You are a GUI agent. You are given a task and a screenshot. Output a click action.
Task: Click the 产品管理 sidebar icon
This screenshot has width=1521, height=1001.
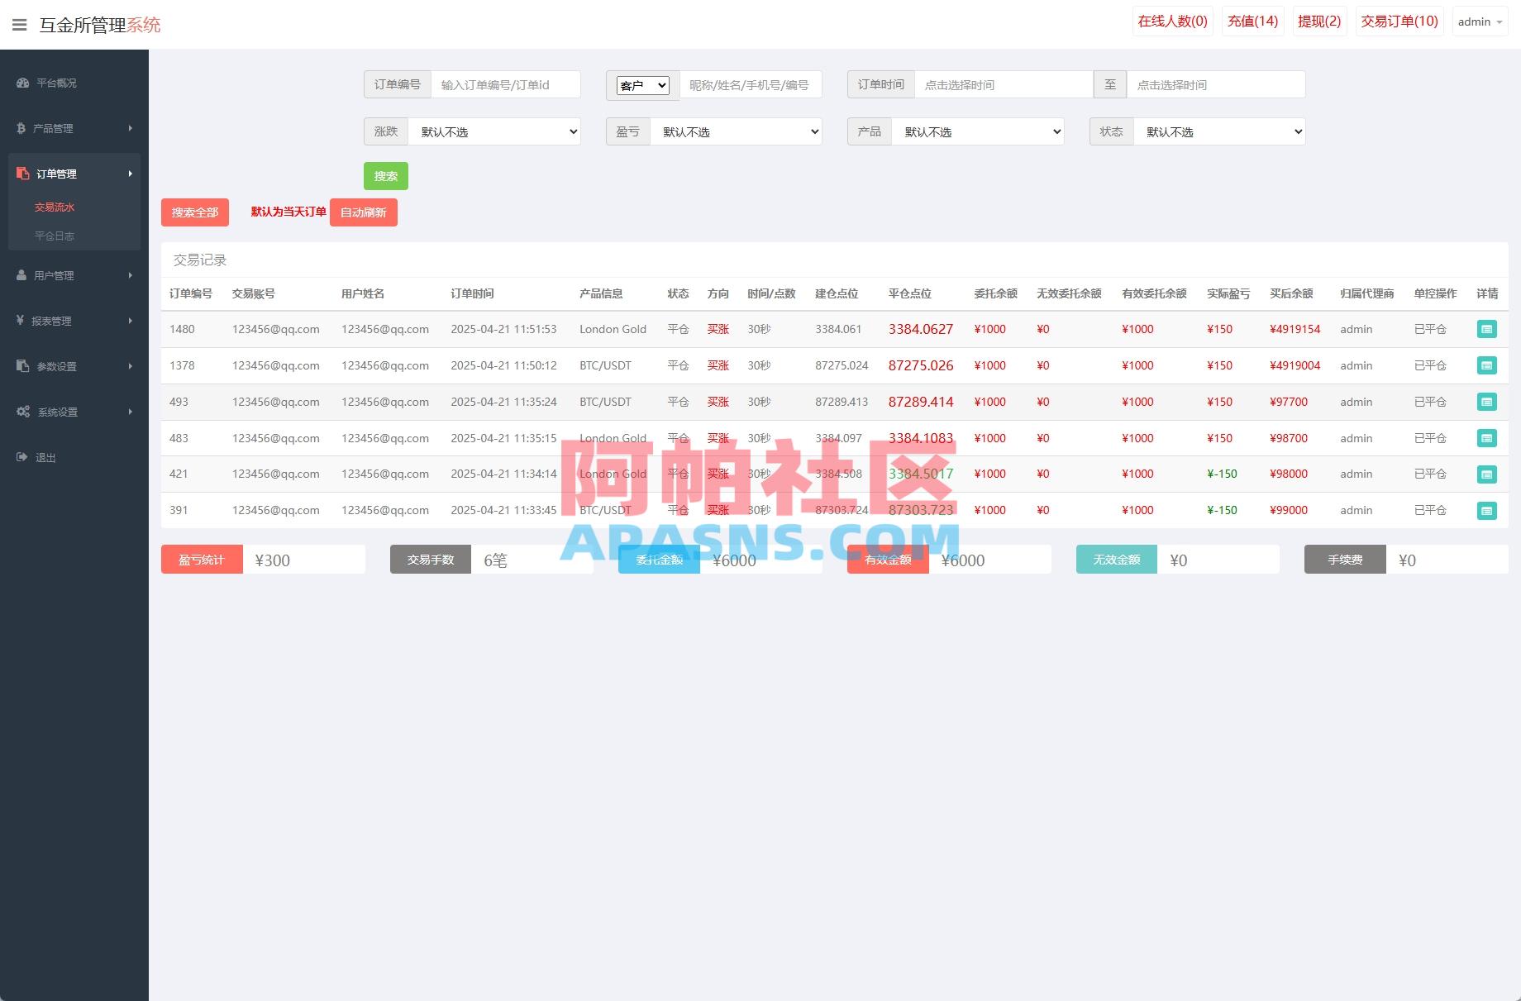point(21,128)
